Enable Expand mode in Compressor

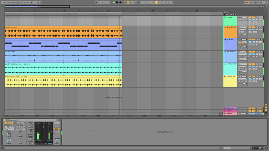pos(56,133)
